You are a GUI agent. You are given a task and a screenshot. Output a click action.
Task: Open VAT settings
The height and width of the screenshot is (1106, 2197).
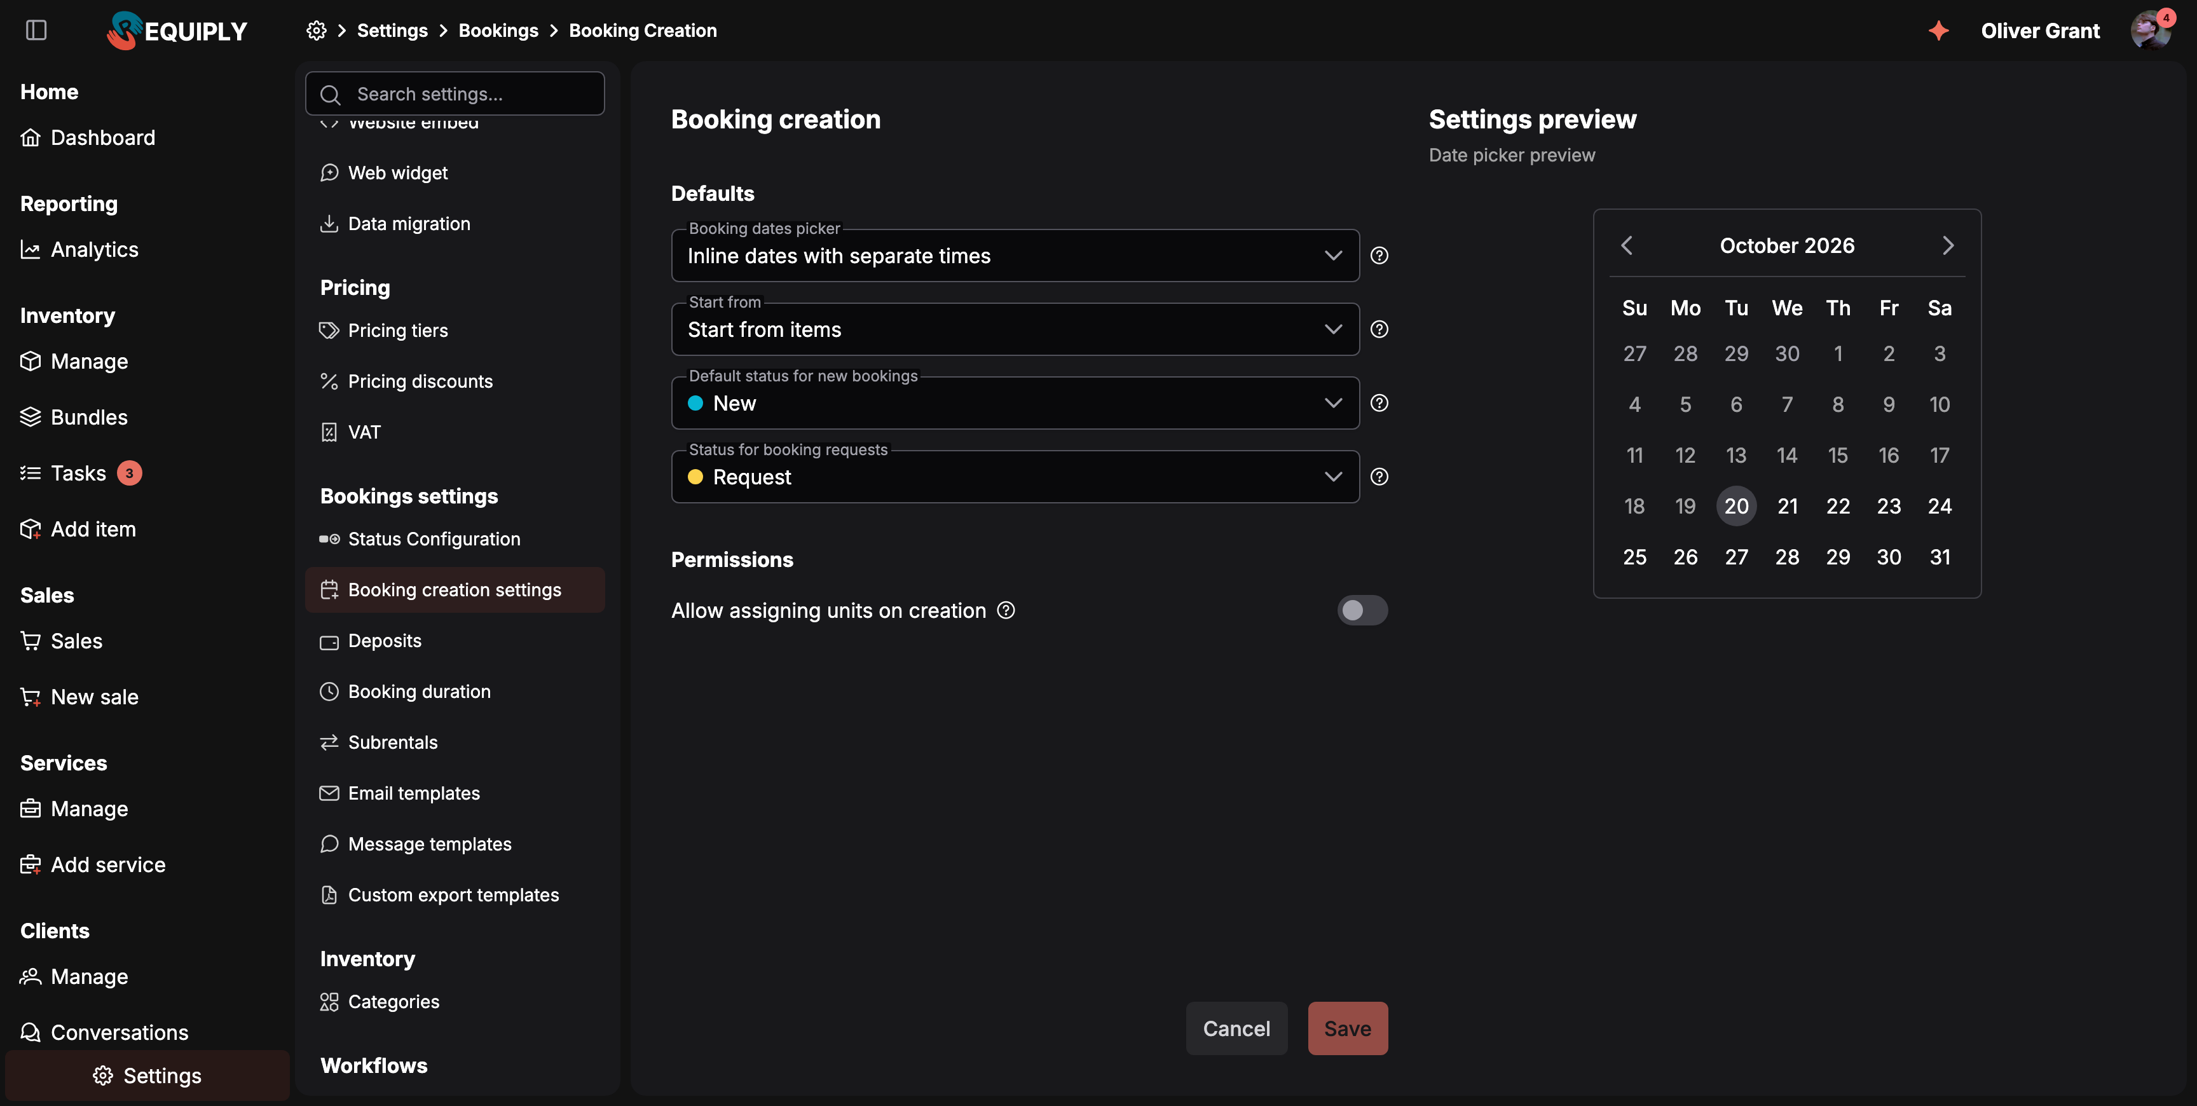click(x=455, y=432)
